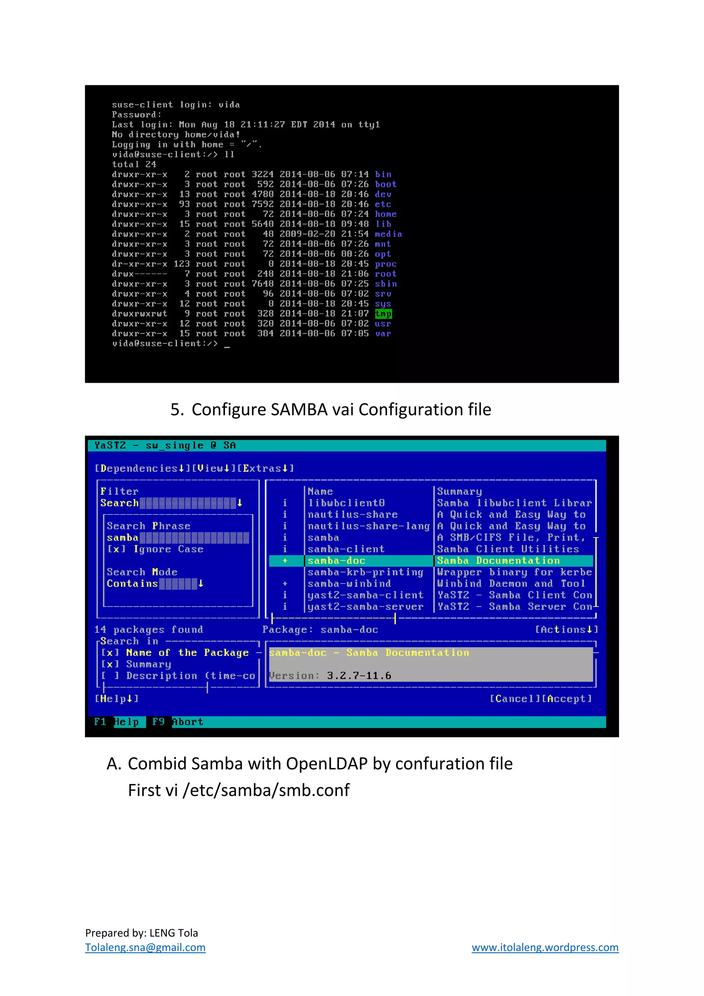The width and height of the screenshot is (704, 996).
Task: Enable the Description search checkbox
Action: 178,676
